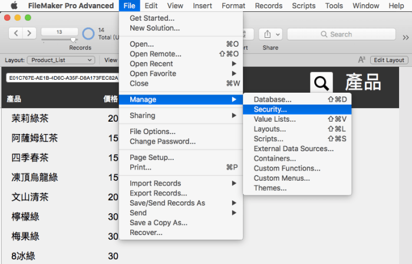Image resolution: width=412 pixels, height=264 pixels.
Task: Click the Share toolbar icon
Action: [x=271, y=34]
